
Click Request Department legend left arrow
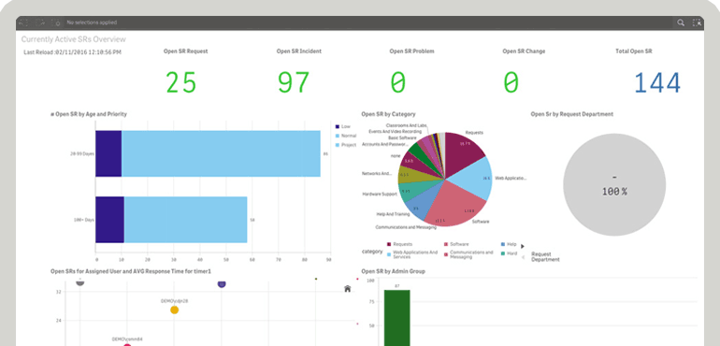click(524, 257)
